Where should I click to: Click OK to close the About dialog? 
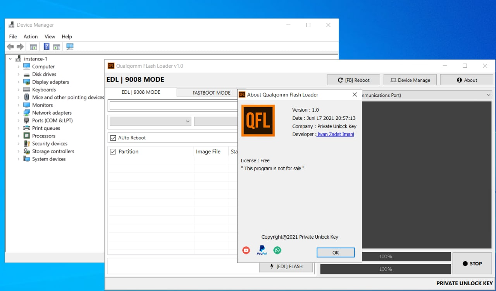335,253
